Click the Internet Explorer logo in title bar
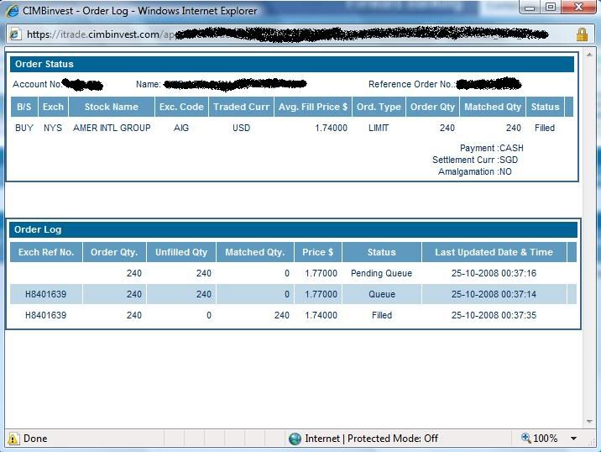This screenshot has width=601, height=452. point(11,10)
